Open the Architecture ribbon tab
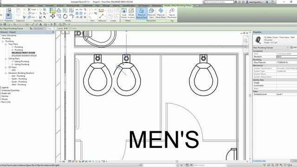This screenshot has width=297, height=167. click(x=8, y=6)
